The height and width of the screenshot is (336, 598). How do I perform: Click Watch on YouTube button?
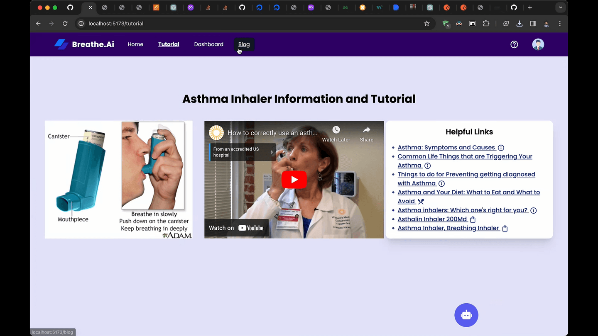[236, 228]
